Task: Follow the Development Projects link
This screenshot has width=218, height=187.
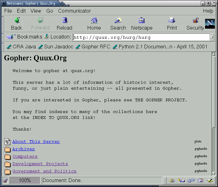Action: tap(40, 164)
